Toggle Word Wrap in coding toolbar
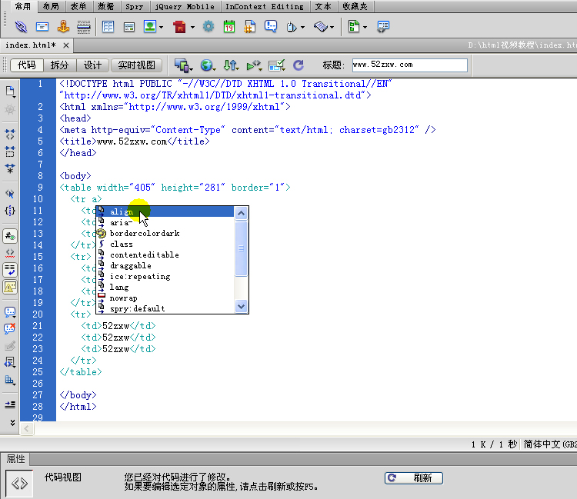 (10, 270)
